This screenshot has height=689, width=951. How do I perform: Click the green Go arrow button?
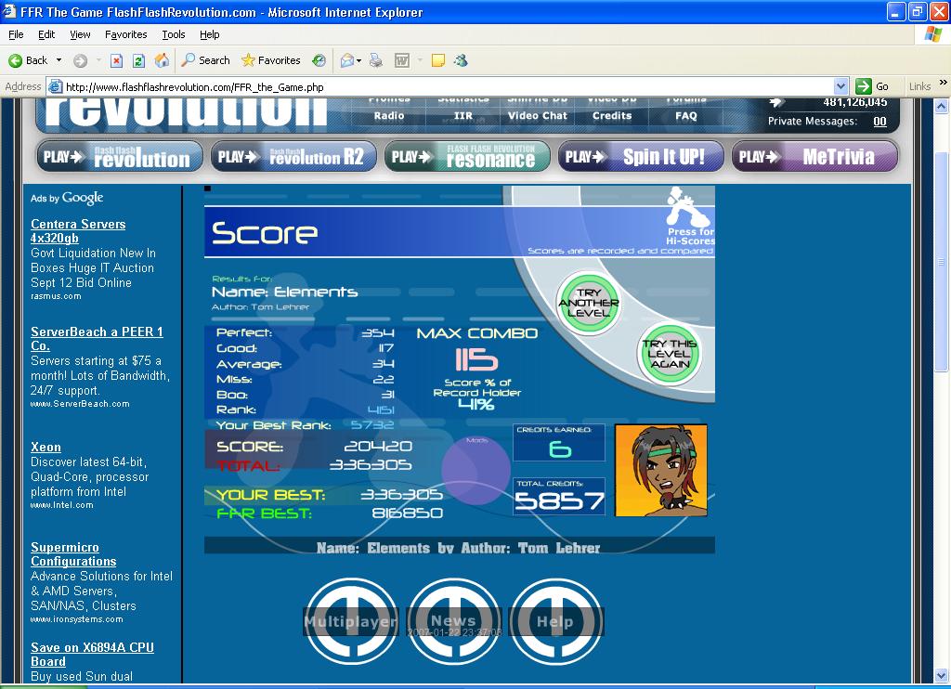click(x=864, y=86)
